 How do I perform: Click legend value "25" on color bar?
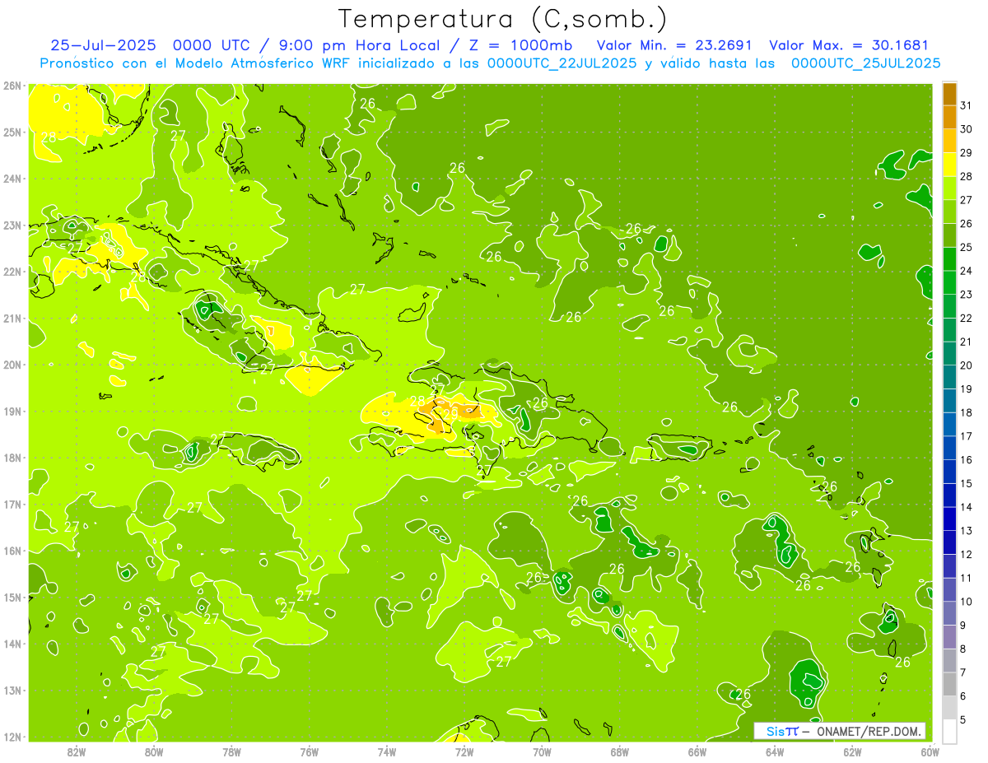point(967,247)
